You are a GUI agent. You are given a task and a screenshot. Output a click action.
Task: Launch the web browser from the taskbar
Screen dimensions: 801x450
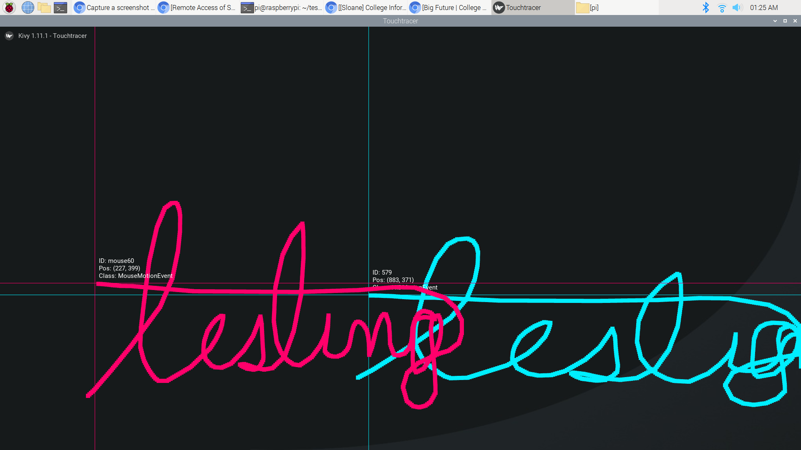pos(28,7)
